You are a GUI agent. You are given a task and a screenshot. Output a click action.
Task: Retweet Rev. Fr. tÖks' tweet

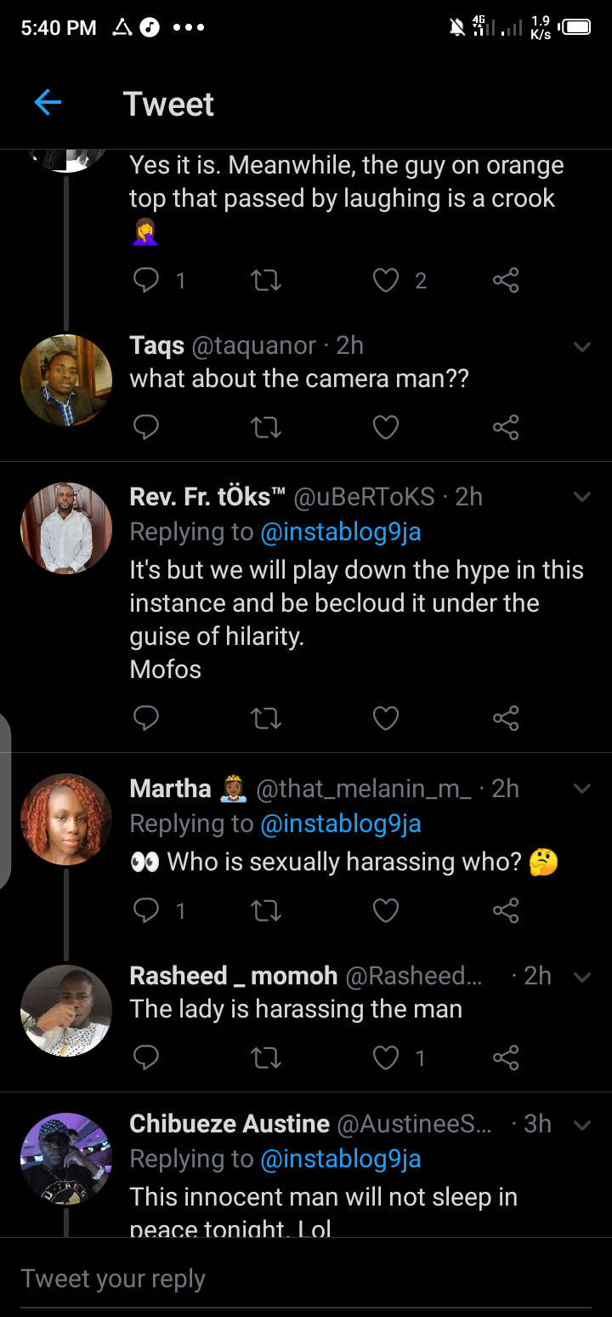(x=266, y=719)
